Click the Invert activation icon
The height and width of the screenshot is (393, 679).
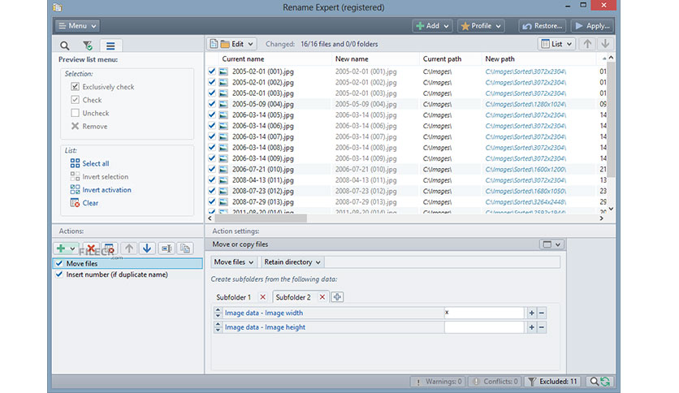pos(75,189)
